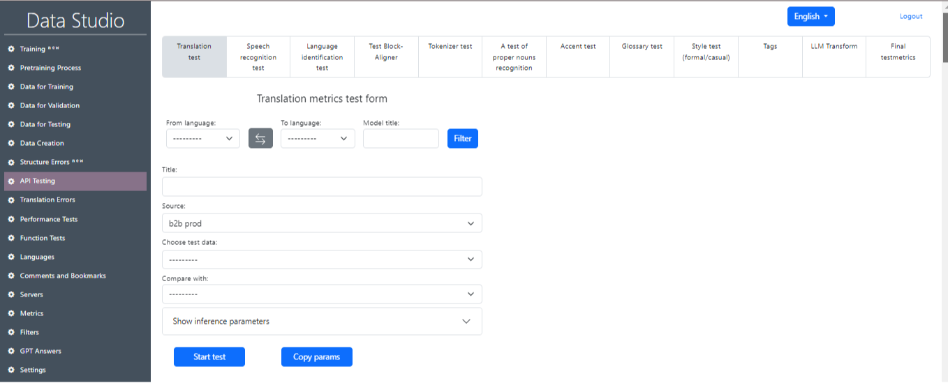Click gear icon next to Servers

(11, 295)
